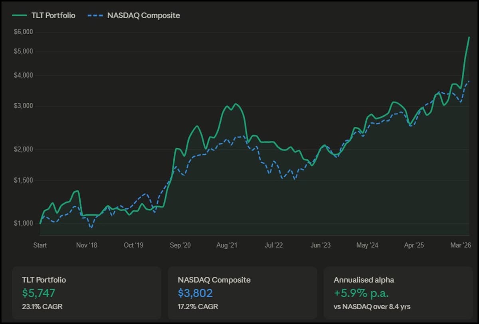Toggle the TLT Portfolio legend entry

pos(44,16)
